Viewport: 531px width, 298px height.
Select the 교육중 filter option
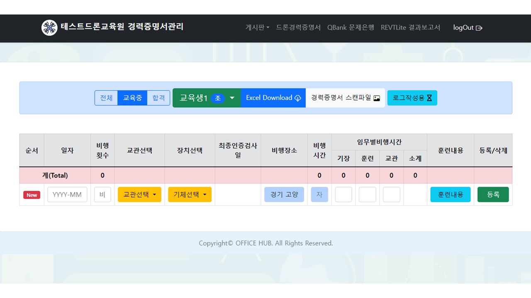tap(132, 98)
